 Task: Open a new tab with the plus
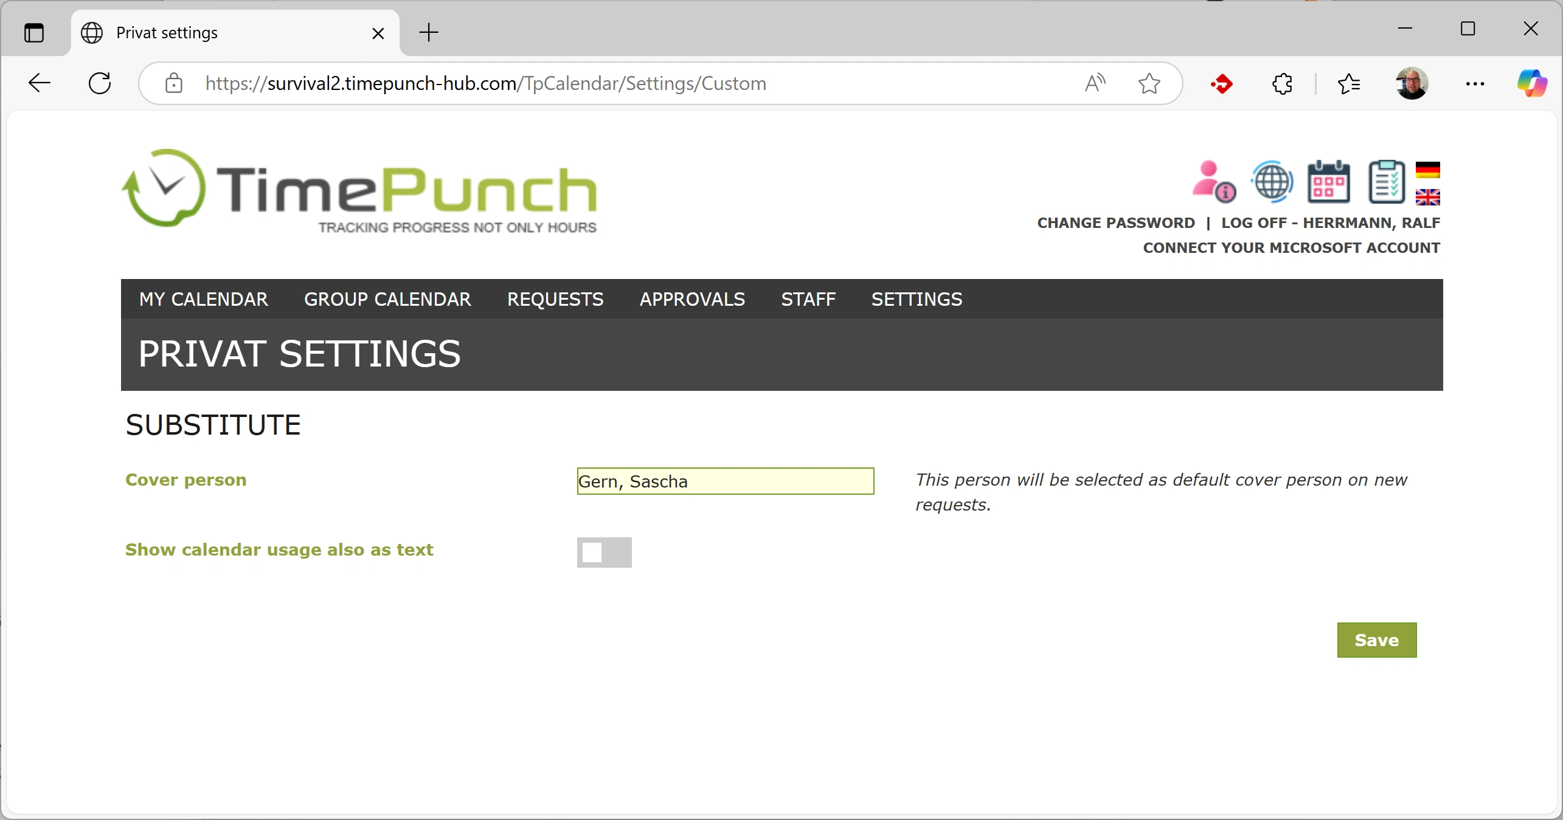(429, 32)
